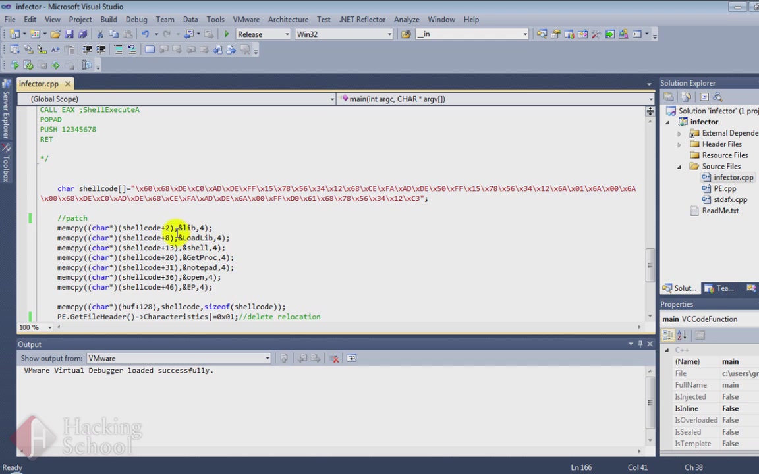Open the Analyze menu
Screen dimensions: 759x474
click(407, 20)
